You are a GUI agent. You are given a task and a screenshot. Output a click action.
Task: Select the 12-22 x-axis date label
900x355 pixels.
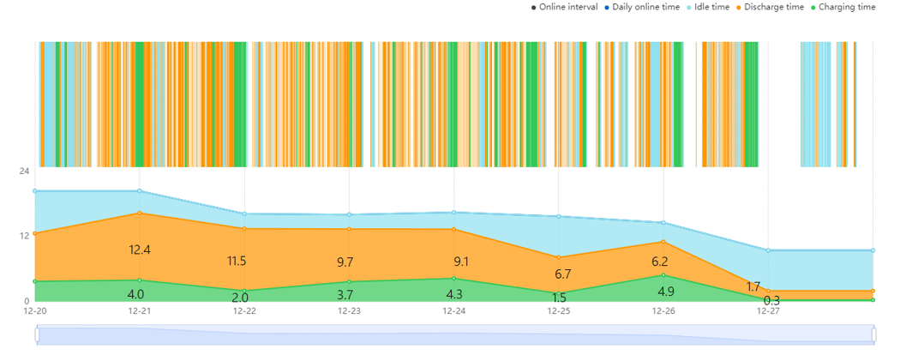(x=244, y=311)
